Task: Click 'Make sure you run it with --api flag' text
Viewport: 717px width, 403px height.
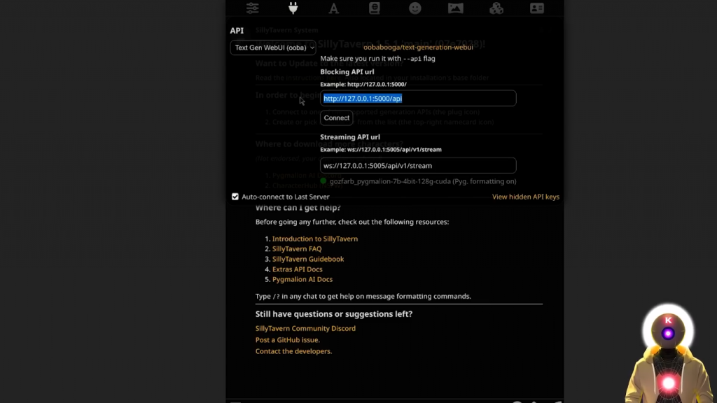Action: 377,59
